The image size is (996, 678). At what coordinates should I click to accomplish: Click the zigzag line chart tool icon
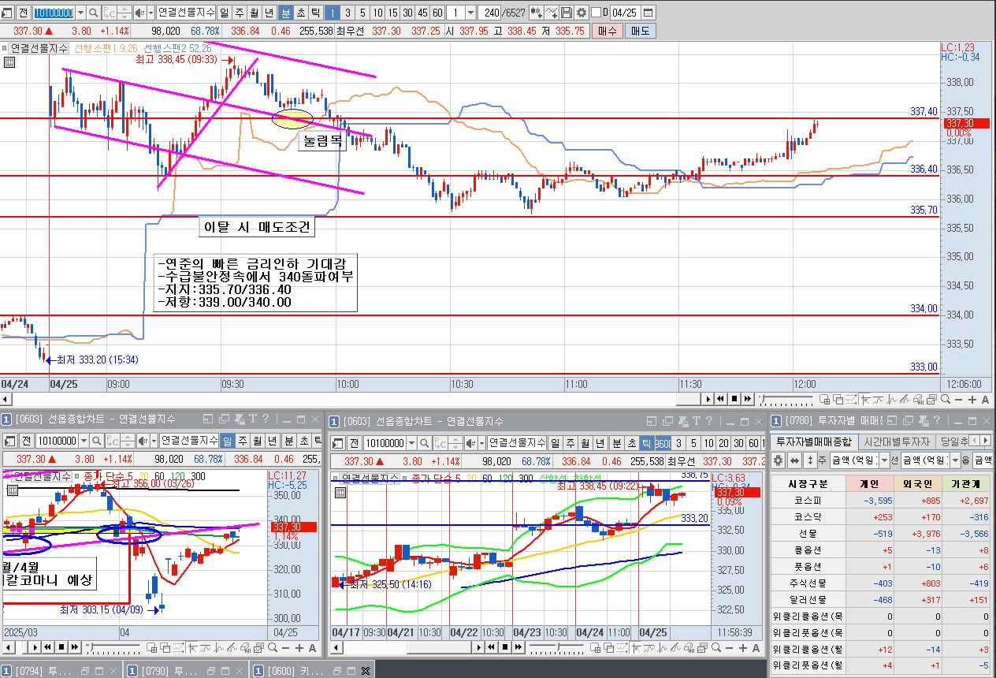(x=552, y=13)
